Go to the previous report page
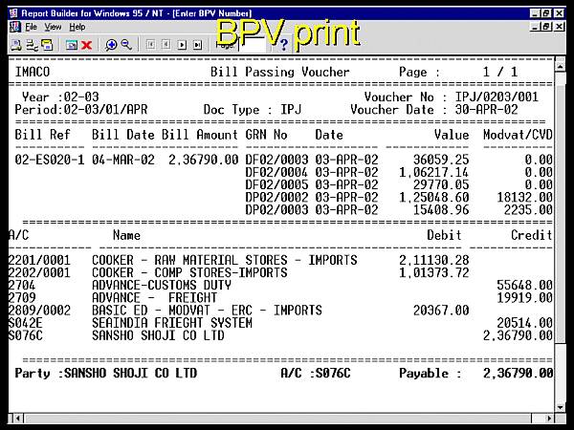This screenshot has width=574, height=430. 166,45
